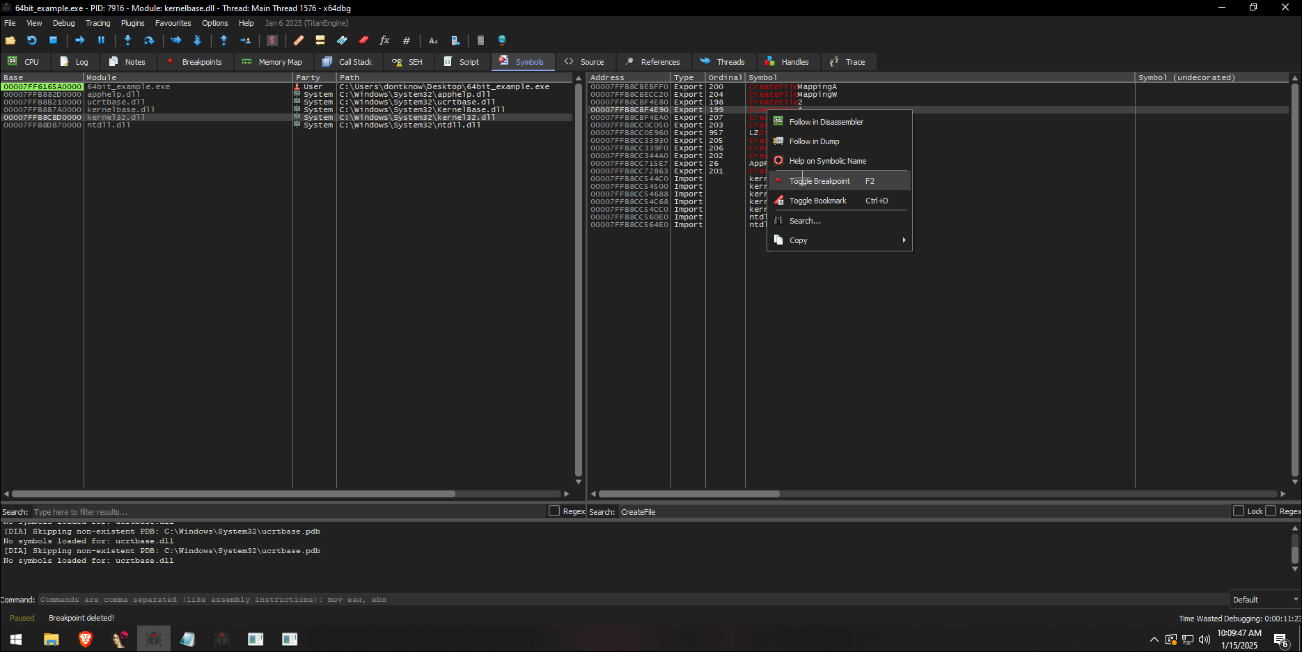Open the Variables hash toolbar icon
The width and height of the screenshot is (1302, 652).
(x=407, y=40)
